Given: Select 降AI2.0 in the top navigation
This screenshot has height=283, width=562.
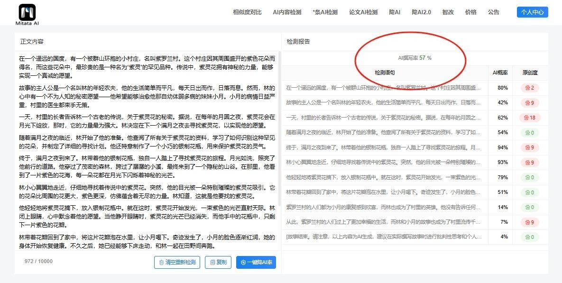Looking at the screenshot, I should (x=421, y=12).
